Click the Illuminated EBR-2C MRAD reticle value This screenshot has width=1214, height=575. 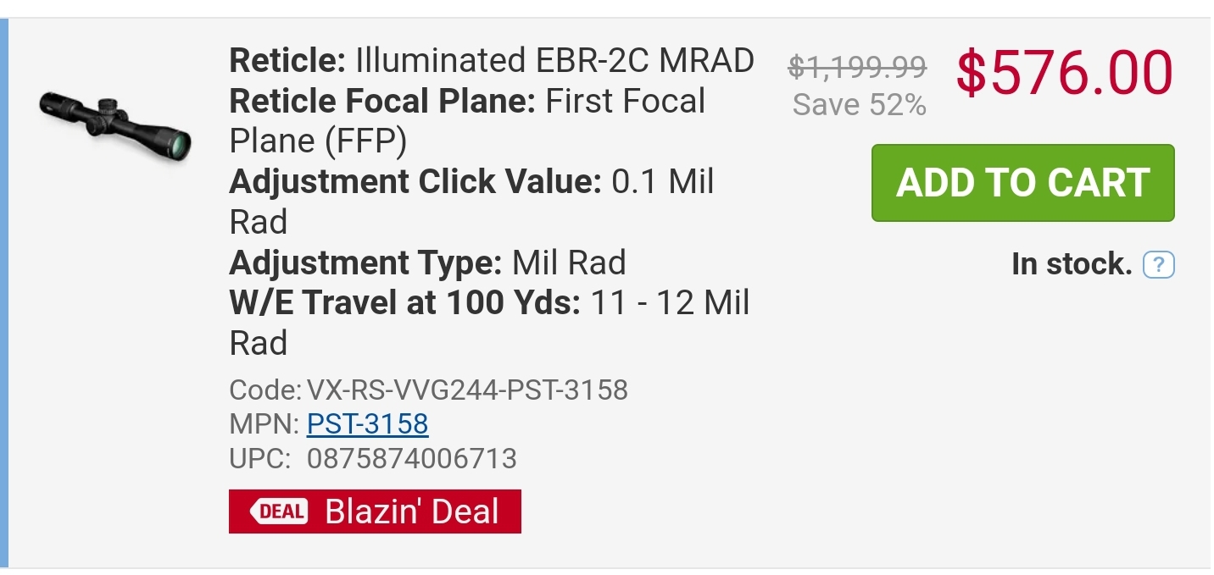[x=554, y=61]
